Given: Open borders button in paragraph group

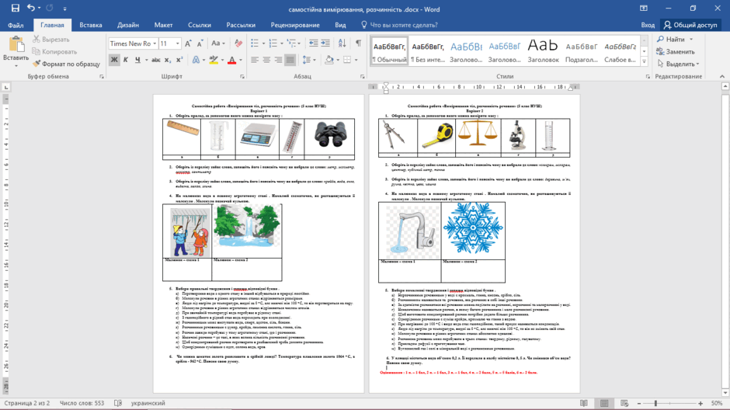Looking at the screenshot, I should (347, 60).
